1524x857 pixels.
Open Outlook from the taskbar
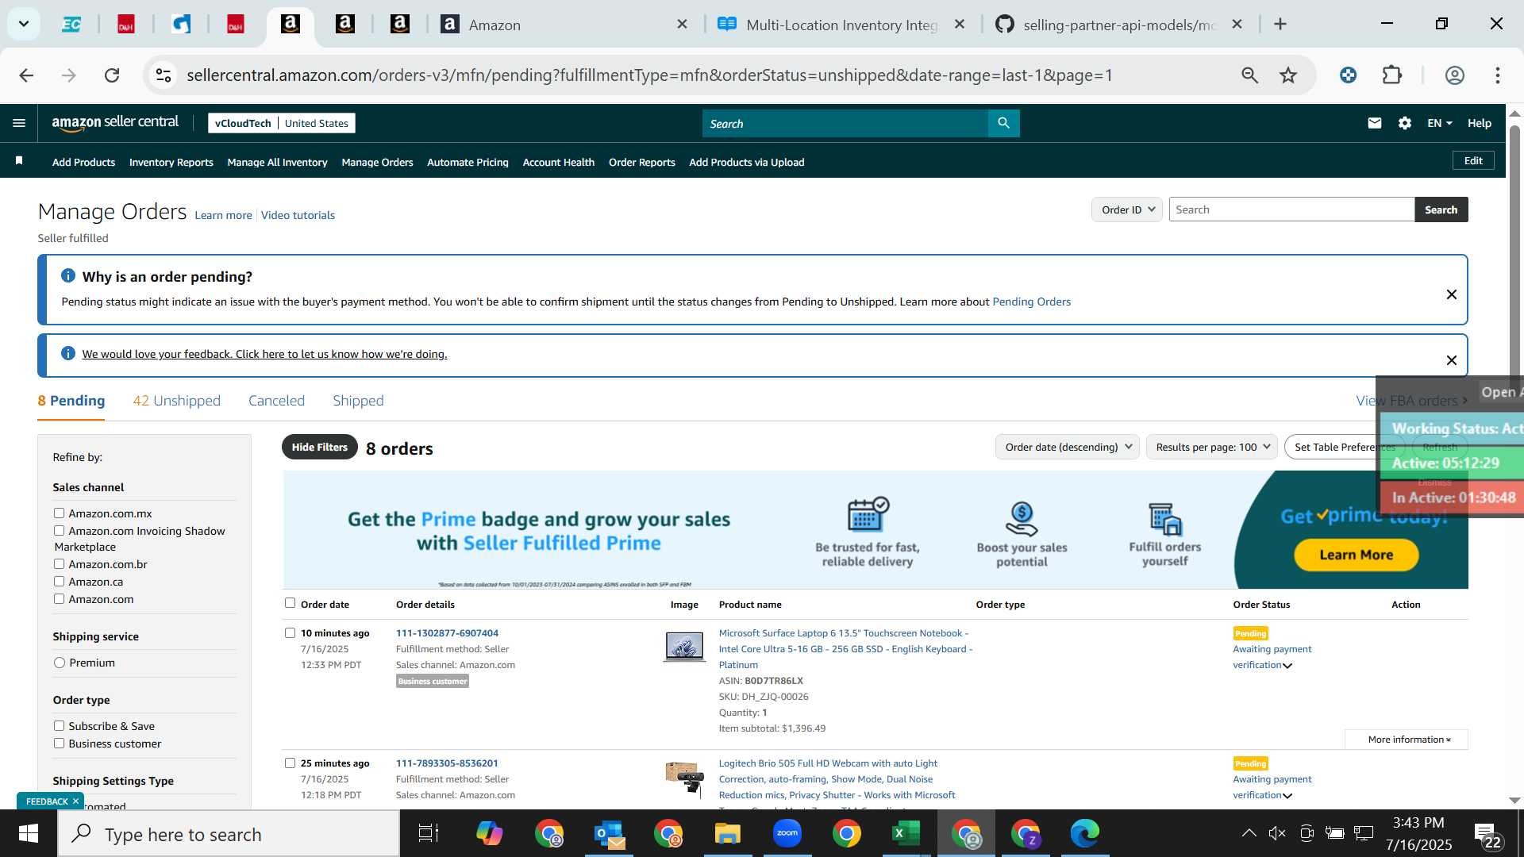[x=609, y=834]
